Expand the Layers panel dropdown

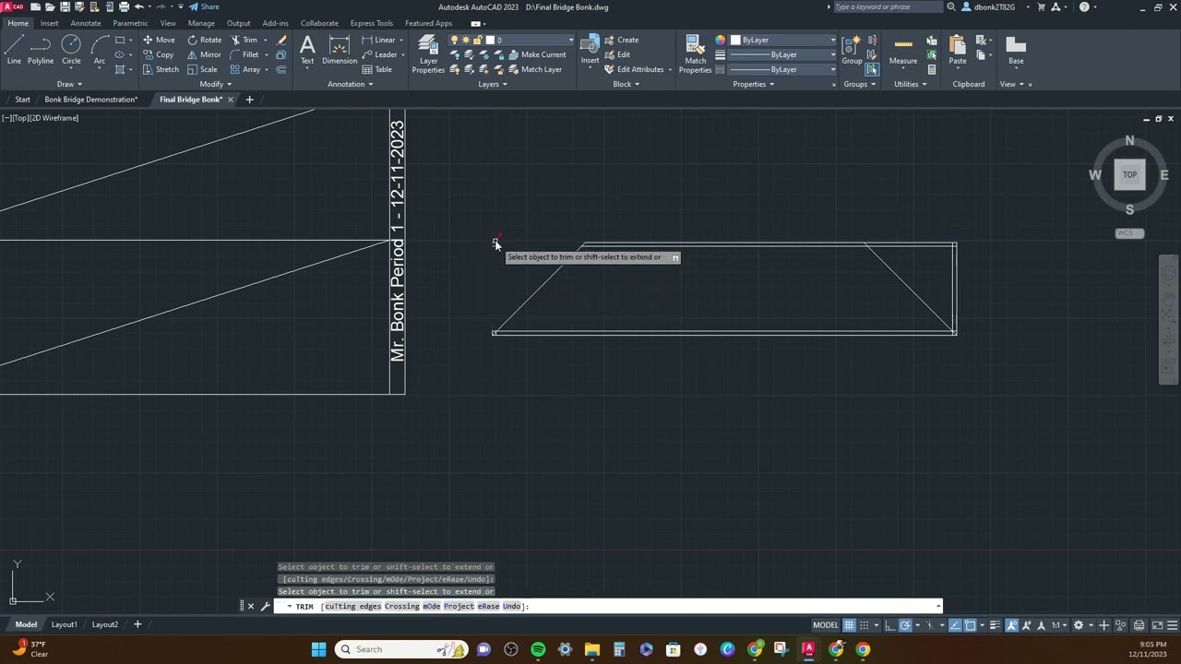point(493,84)
